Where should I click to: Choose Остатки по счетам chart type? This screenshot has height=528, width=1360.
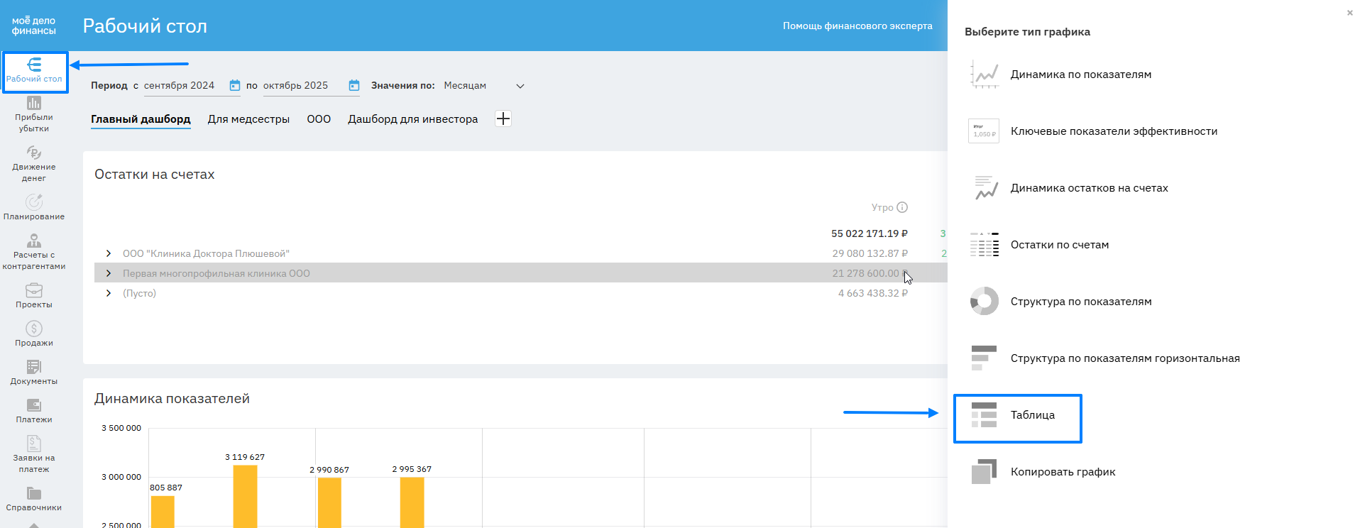[1039, 245]
